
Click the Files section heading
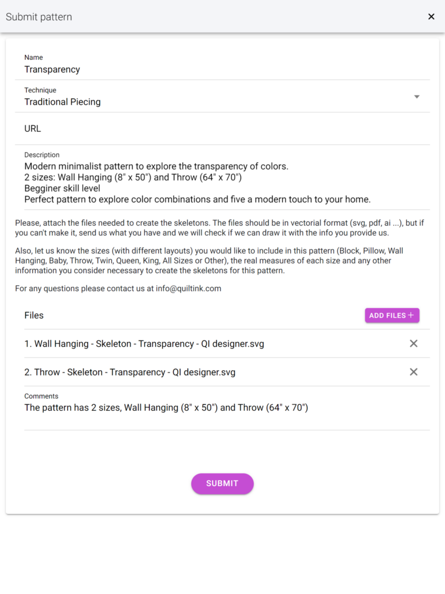pos(34,316)
